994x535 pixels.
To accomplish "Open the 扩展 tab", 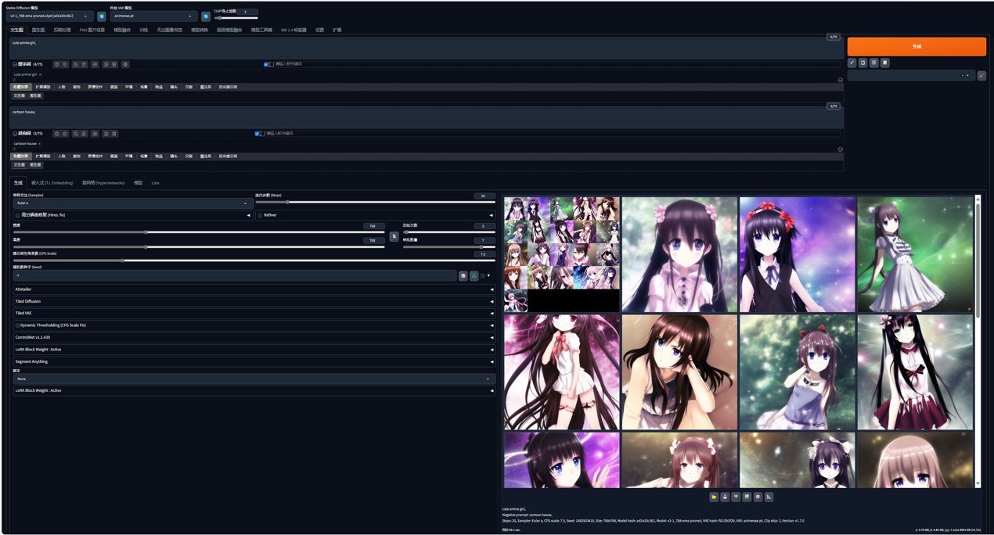I will [337, 30].
